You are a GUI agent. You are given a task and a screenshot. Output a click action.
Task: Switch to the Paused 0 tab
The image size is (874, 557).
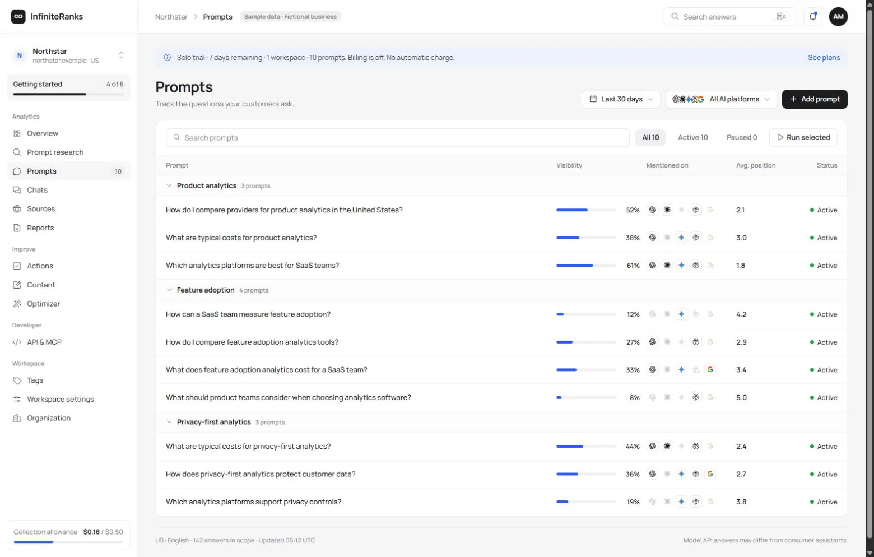(741, 138)
